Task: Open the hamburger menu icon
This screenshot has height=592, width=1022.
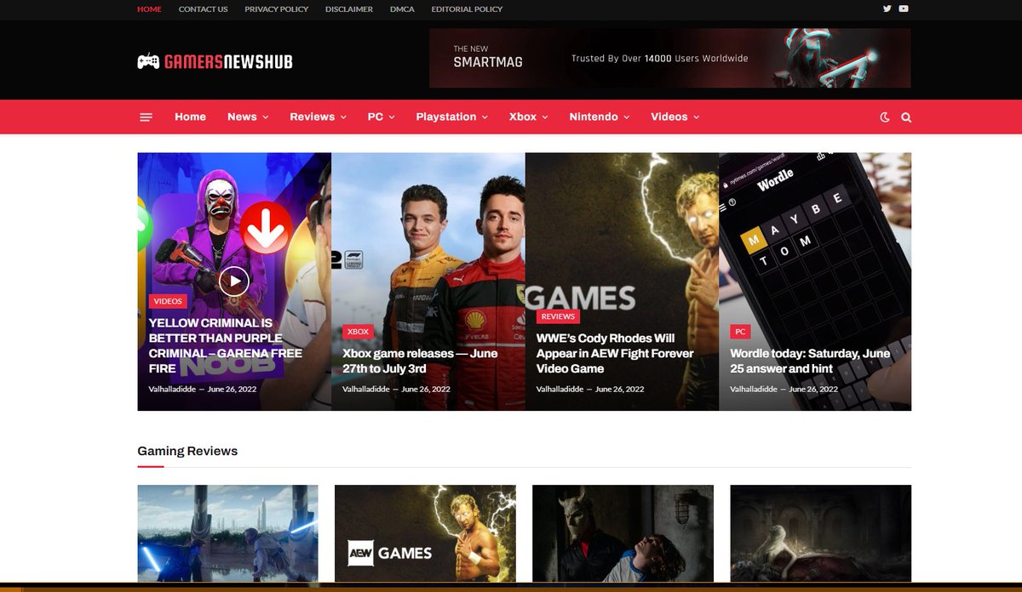Action: (x=146, y=117)
